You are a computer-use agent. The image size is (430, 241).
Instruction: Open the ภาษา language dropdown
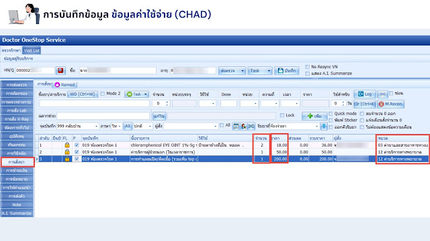[x=120, y=127]
